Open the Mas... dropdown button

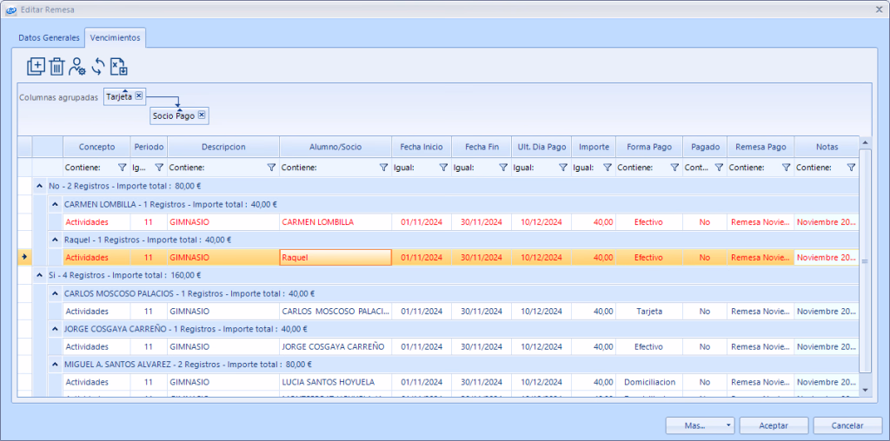point(700,425)
